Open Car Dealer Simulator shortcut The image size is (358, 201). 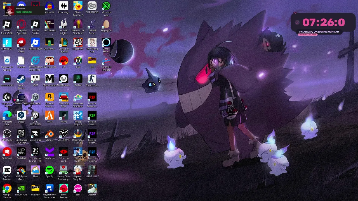(106, 61)
